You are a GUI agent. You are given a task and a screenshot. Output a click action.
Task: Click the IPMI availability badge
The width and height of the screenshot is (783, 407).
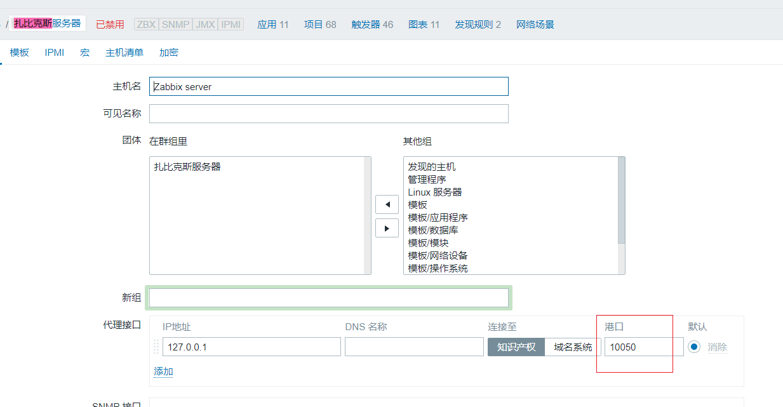(231, 25)
